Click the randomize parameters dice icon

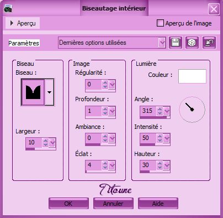pos(192,43)
